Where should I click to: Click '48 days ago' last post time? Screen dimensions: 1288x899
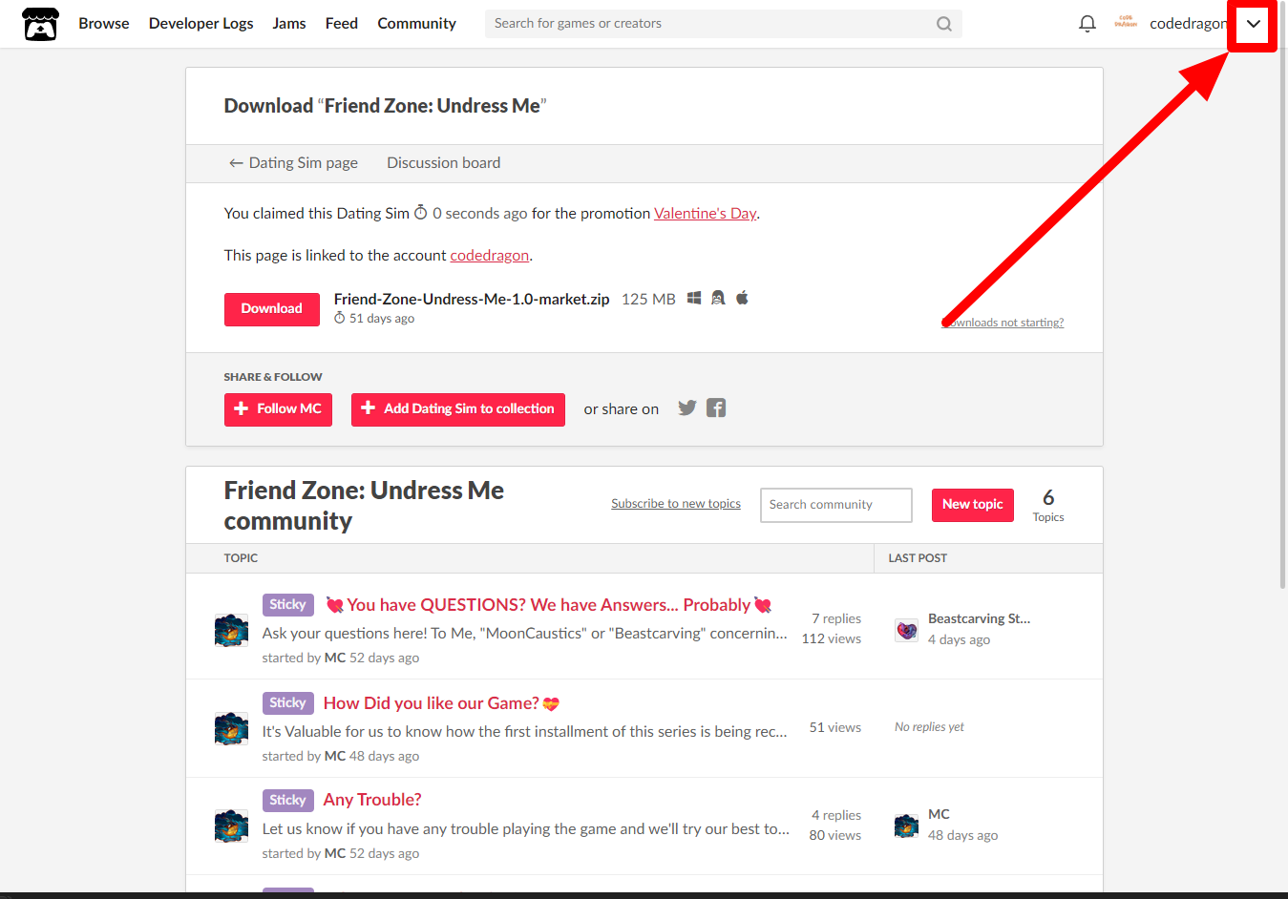pyautogui.click(x=962, y=835)
